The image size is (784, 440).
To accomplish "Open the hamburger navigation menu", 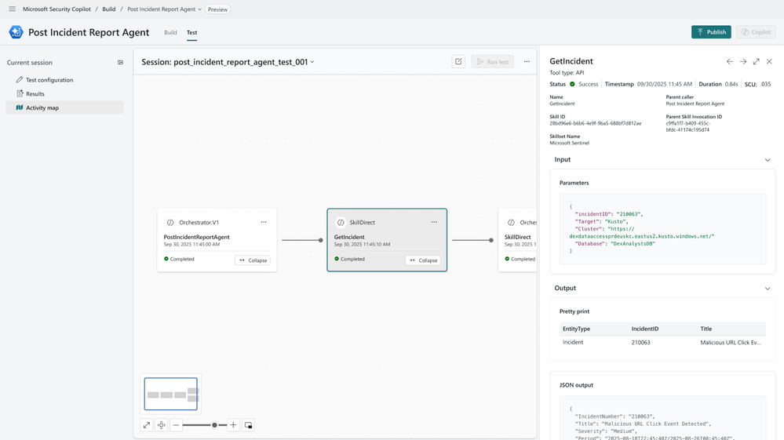I will coord(12,9).
